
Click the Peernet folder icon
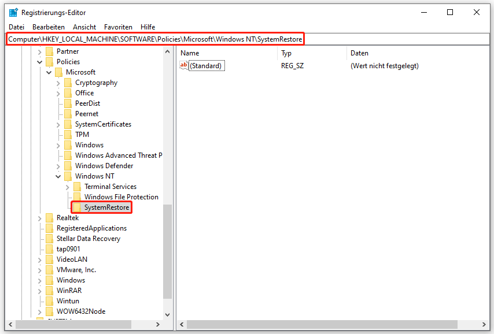[x=68, y=114]
